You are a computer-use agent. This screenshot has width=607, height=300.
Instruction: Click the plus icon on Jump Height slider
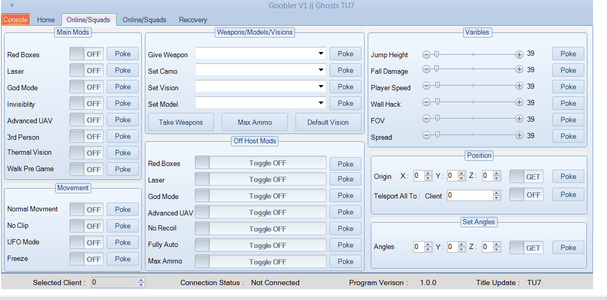[519, 55]
